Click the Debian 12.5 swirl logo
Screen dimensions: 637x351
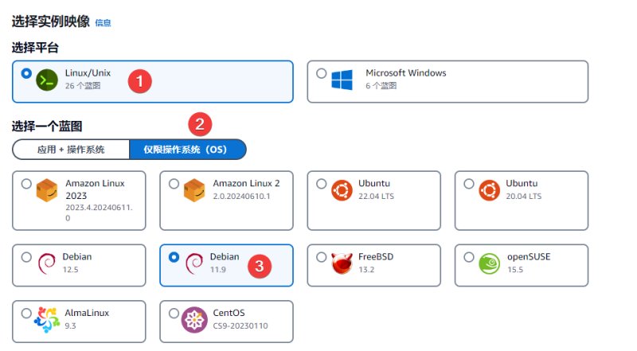(x=47, y=263)
